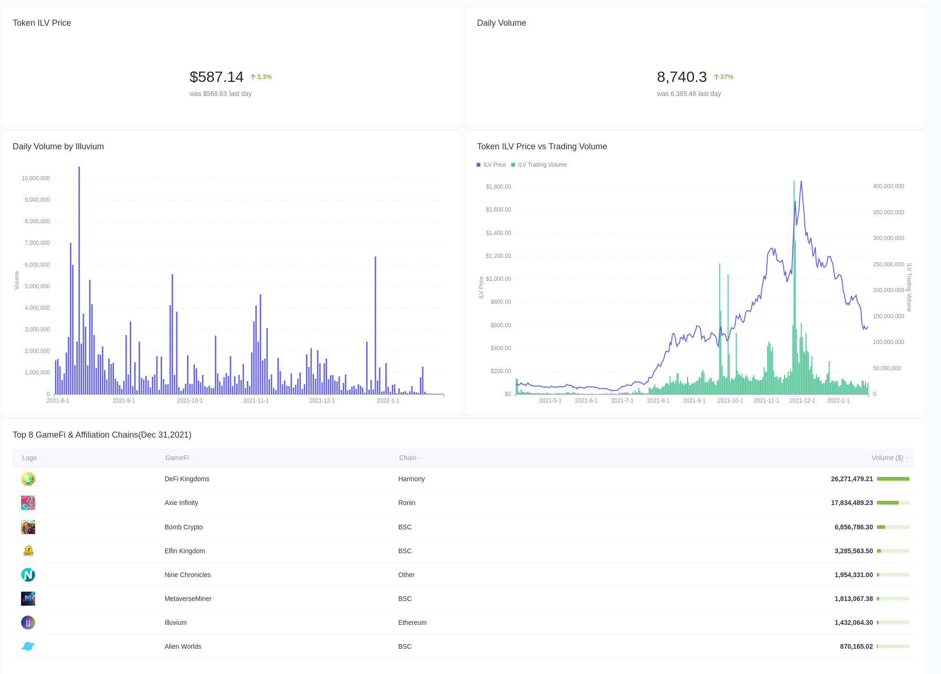Click the Elfin Kingdom logo icon
The image size is (941, 674).
(28, 551)
